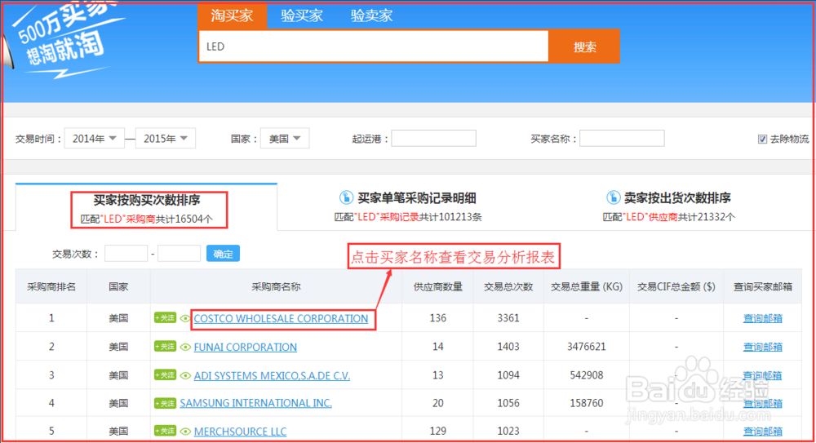
Task: Click the blue icon beside 买家单笔采购记录明细
Action: click(x=346, y=197)
